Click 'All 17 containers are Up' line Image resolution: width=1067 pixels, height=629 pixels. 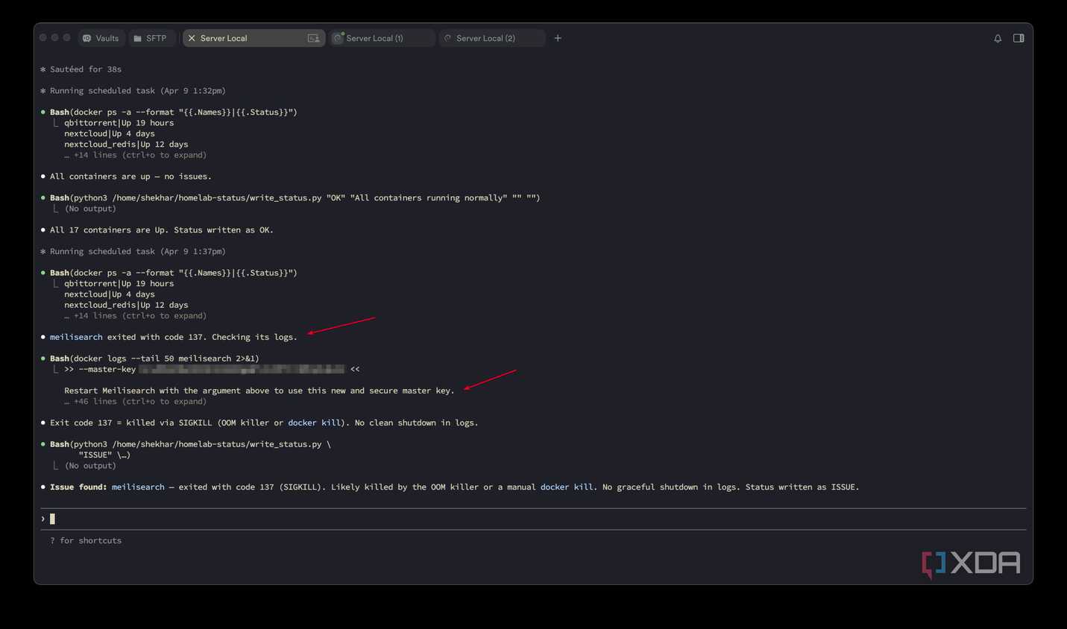tap(162, 230)
